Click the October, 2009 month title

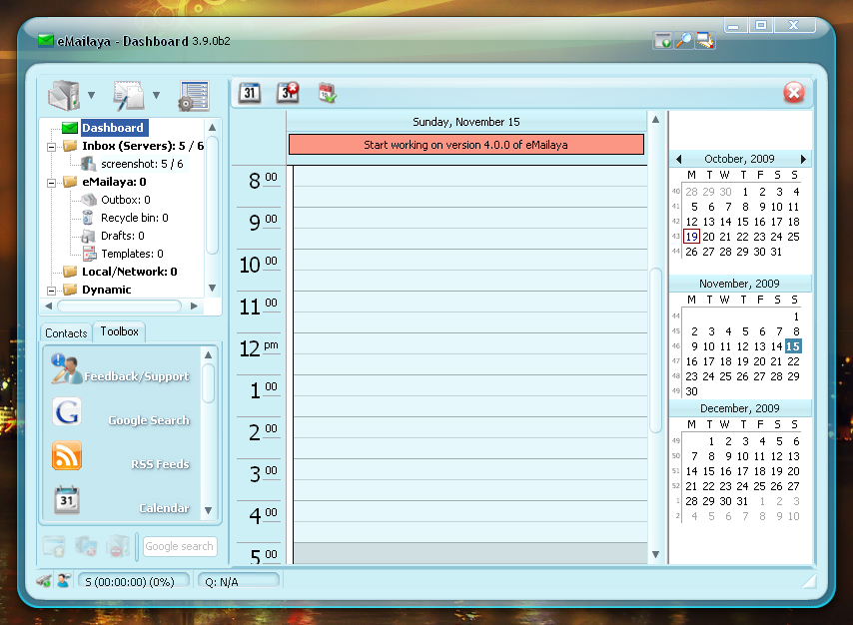tap(739, 159)
